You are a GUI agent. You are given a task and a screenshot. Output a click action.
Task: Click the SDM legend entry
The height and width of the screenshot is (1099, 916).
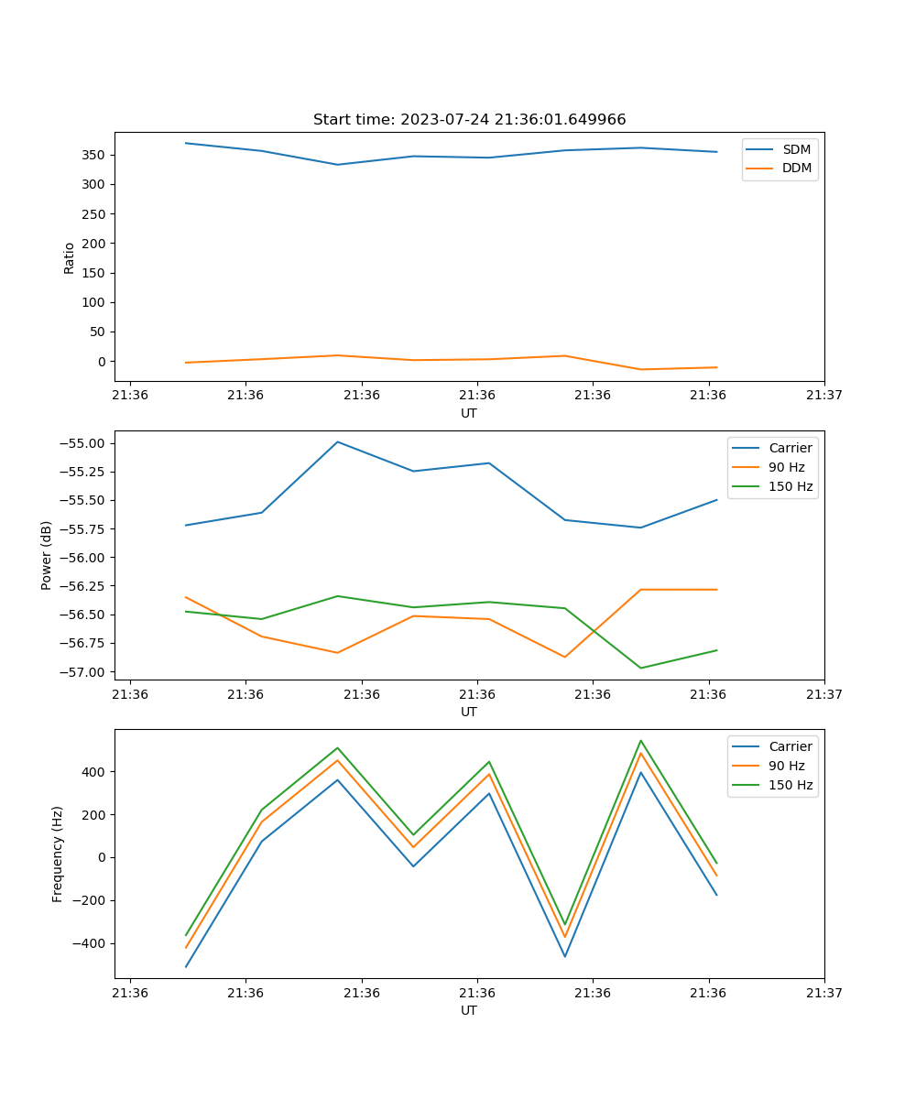click(796, 149)
